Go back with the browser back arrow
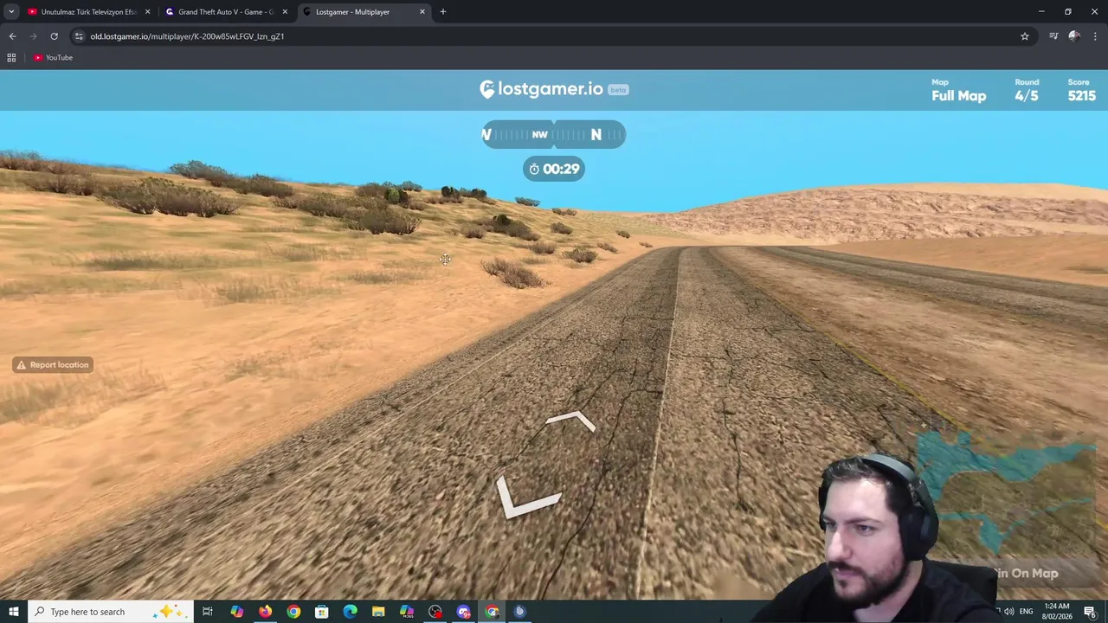This screenshot has width=1108, height=623. coord(12,36)
